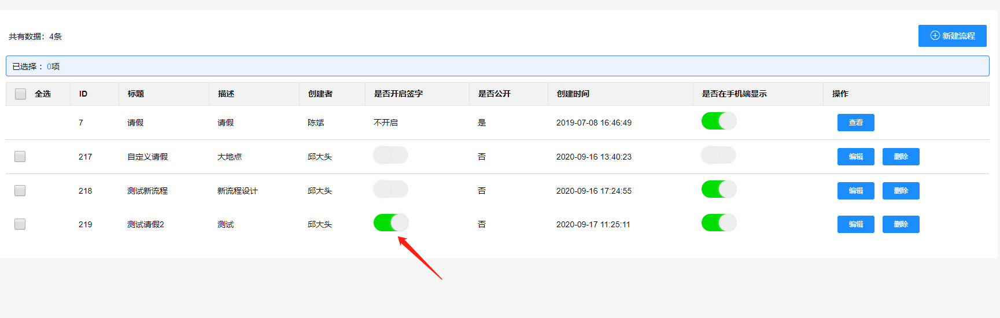Disable signature toggle for 测试请假2 row

pyautogui.click(x=390, y=223)
